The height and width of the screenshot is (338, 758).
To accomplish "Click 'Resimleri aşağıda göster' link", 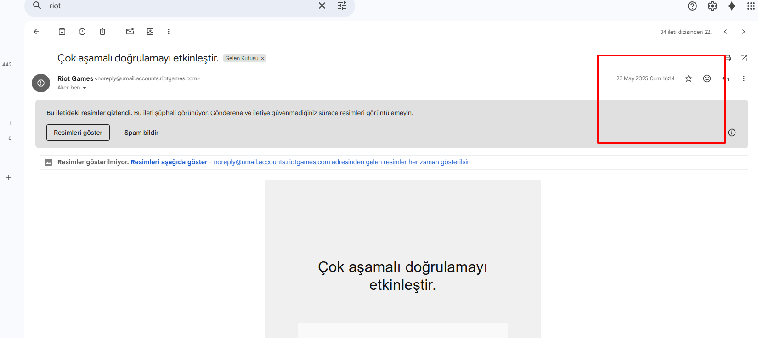I will pos(169,162).
